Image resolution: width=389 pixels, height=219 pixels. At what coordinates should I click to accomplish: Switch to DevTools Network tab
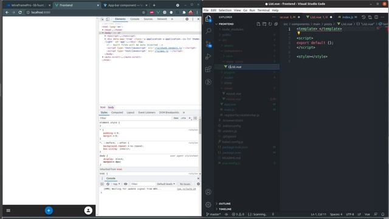pos(162,19)
